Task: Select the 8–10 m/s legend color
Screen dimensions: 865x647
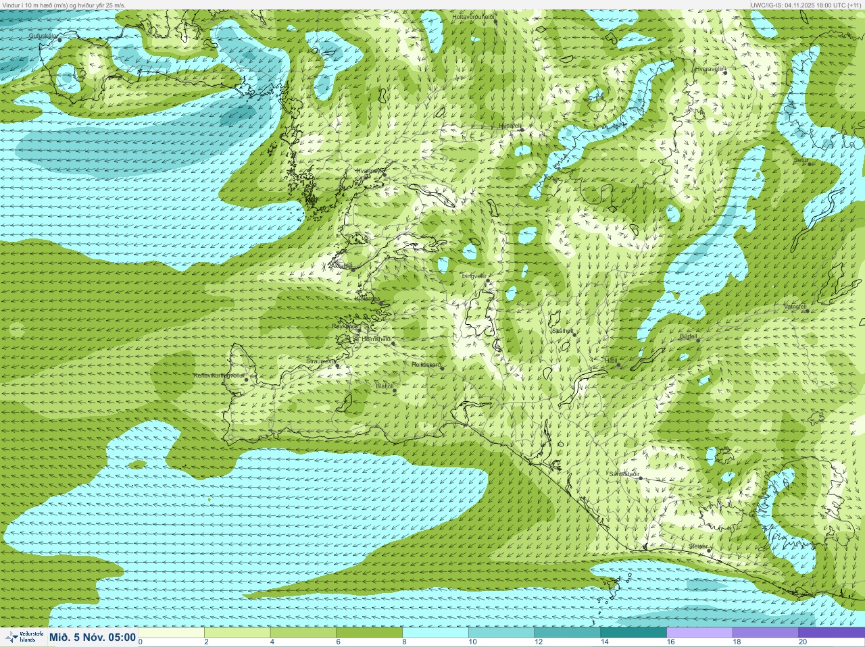Action: (435, 633)
